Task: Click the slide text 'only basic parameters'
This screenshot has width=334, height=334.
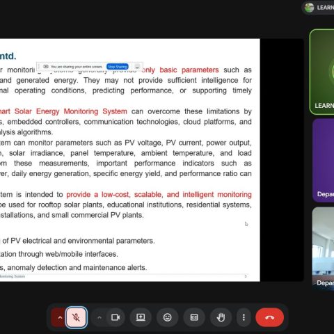Action: pos(180,70)
